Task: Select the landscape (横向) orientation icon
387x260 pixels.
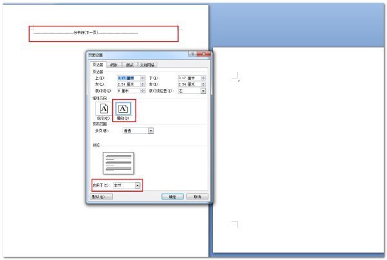Action: (x=124, y=109)
